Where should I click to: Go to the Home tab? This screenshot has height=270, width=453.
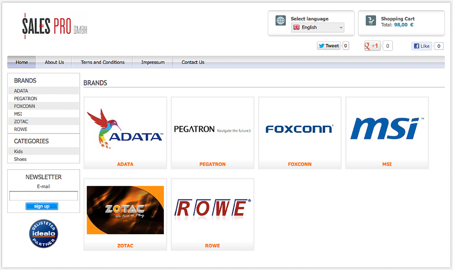point(22,62)
